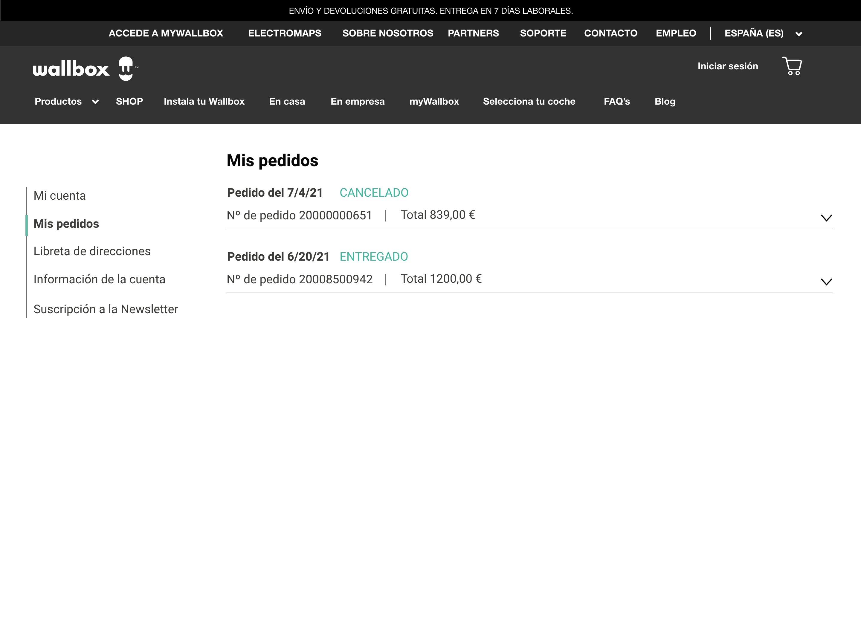
Task: Open the Blog link
Action: point(665,101)
